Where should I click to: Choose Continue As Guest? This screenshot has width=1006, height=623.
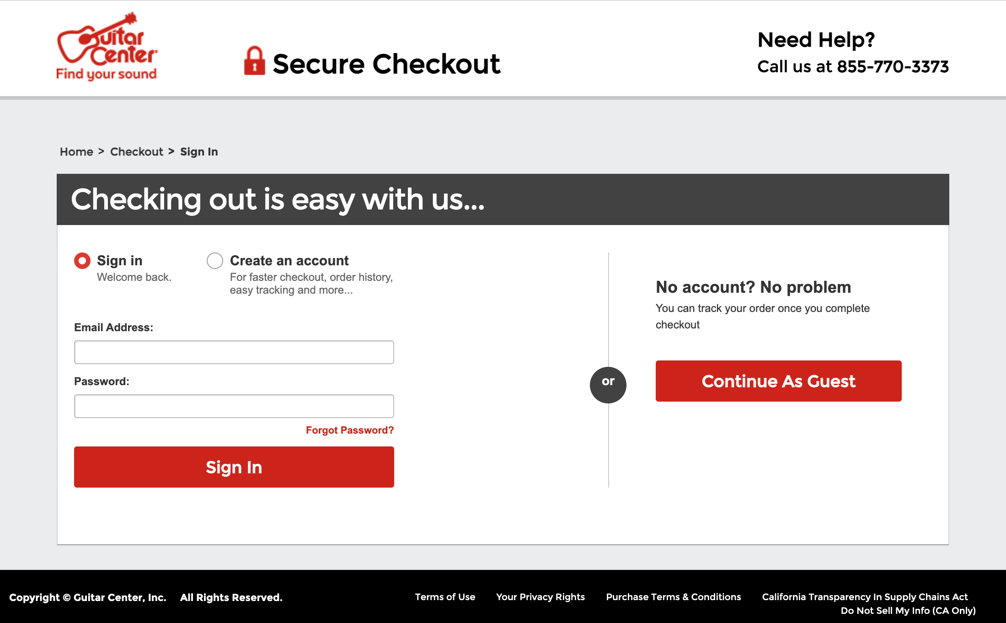[x=779, y=381]
